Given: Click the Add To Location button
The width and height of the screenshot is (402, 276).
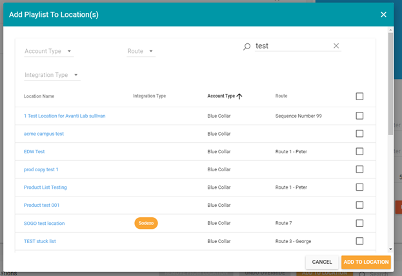Looking at the screenshot, I should (x=366, y=262).
